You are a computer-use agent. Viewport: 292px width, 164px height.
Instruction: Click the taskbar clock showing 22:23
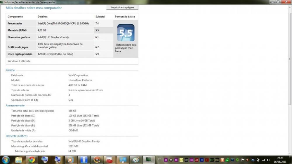(x=280, y=160)
